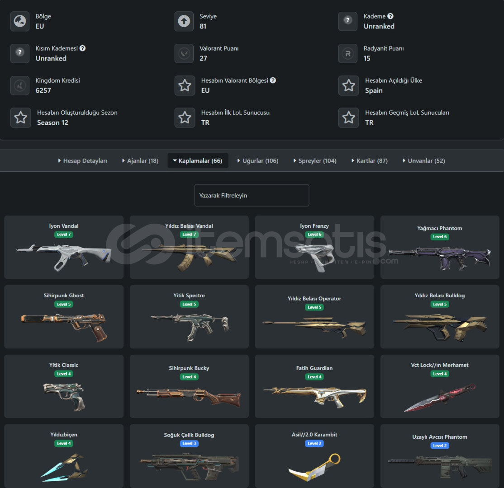The width and height of the screenshot is (504, 488).
Task: Open the Kartlar (87) tab
Action: (370, 160)
